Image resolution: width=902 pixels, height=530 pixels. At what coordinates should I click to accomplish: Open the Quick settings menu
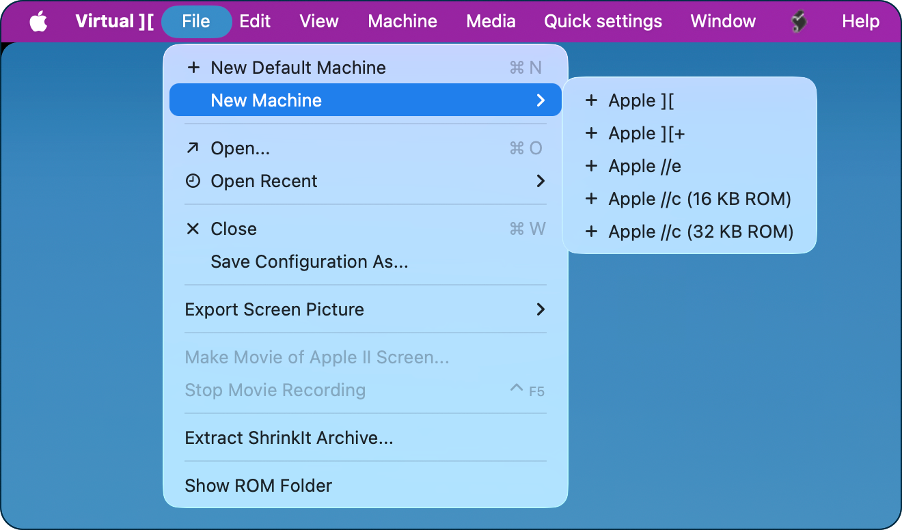coord(603,22)
